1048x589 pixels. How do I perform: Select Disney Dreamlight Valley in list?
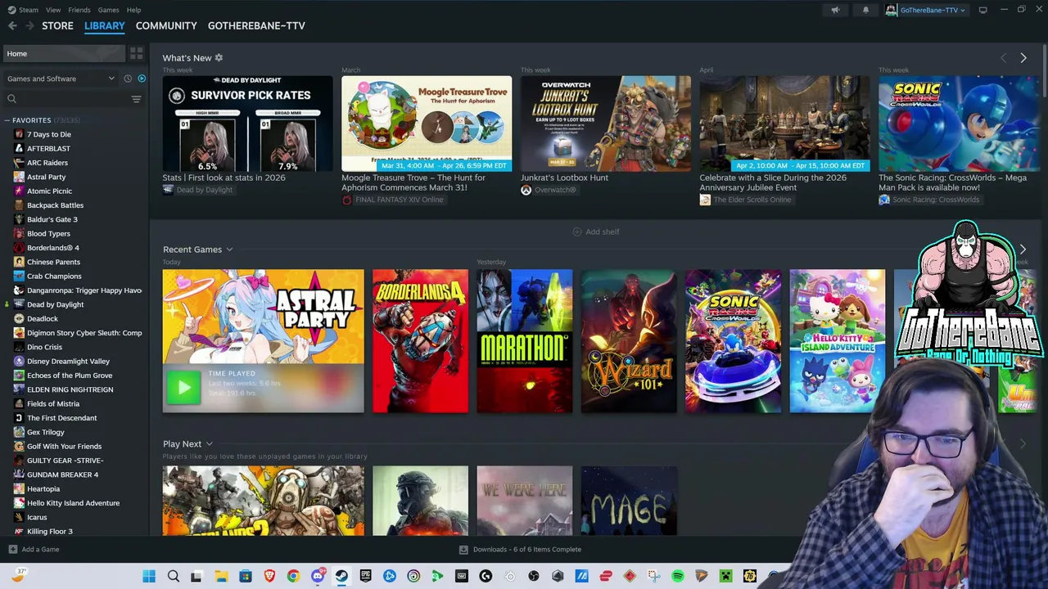[x=68, y=361]
